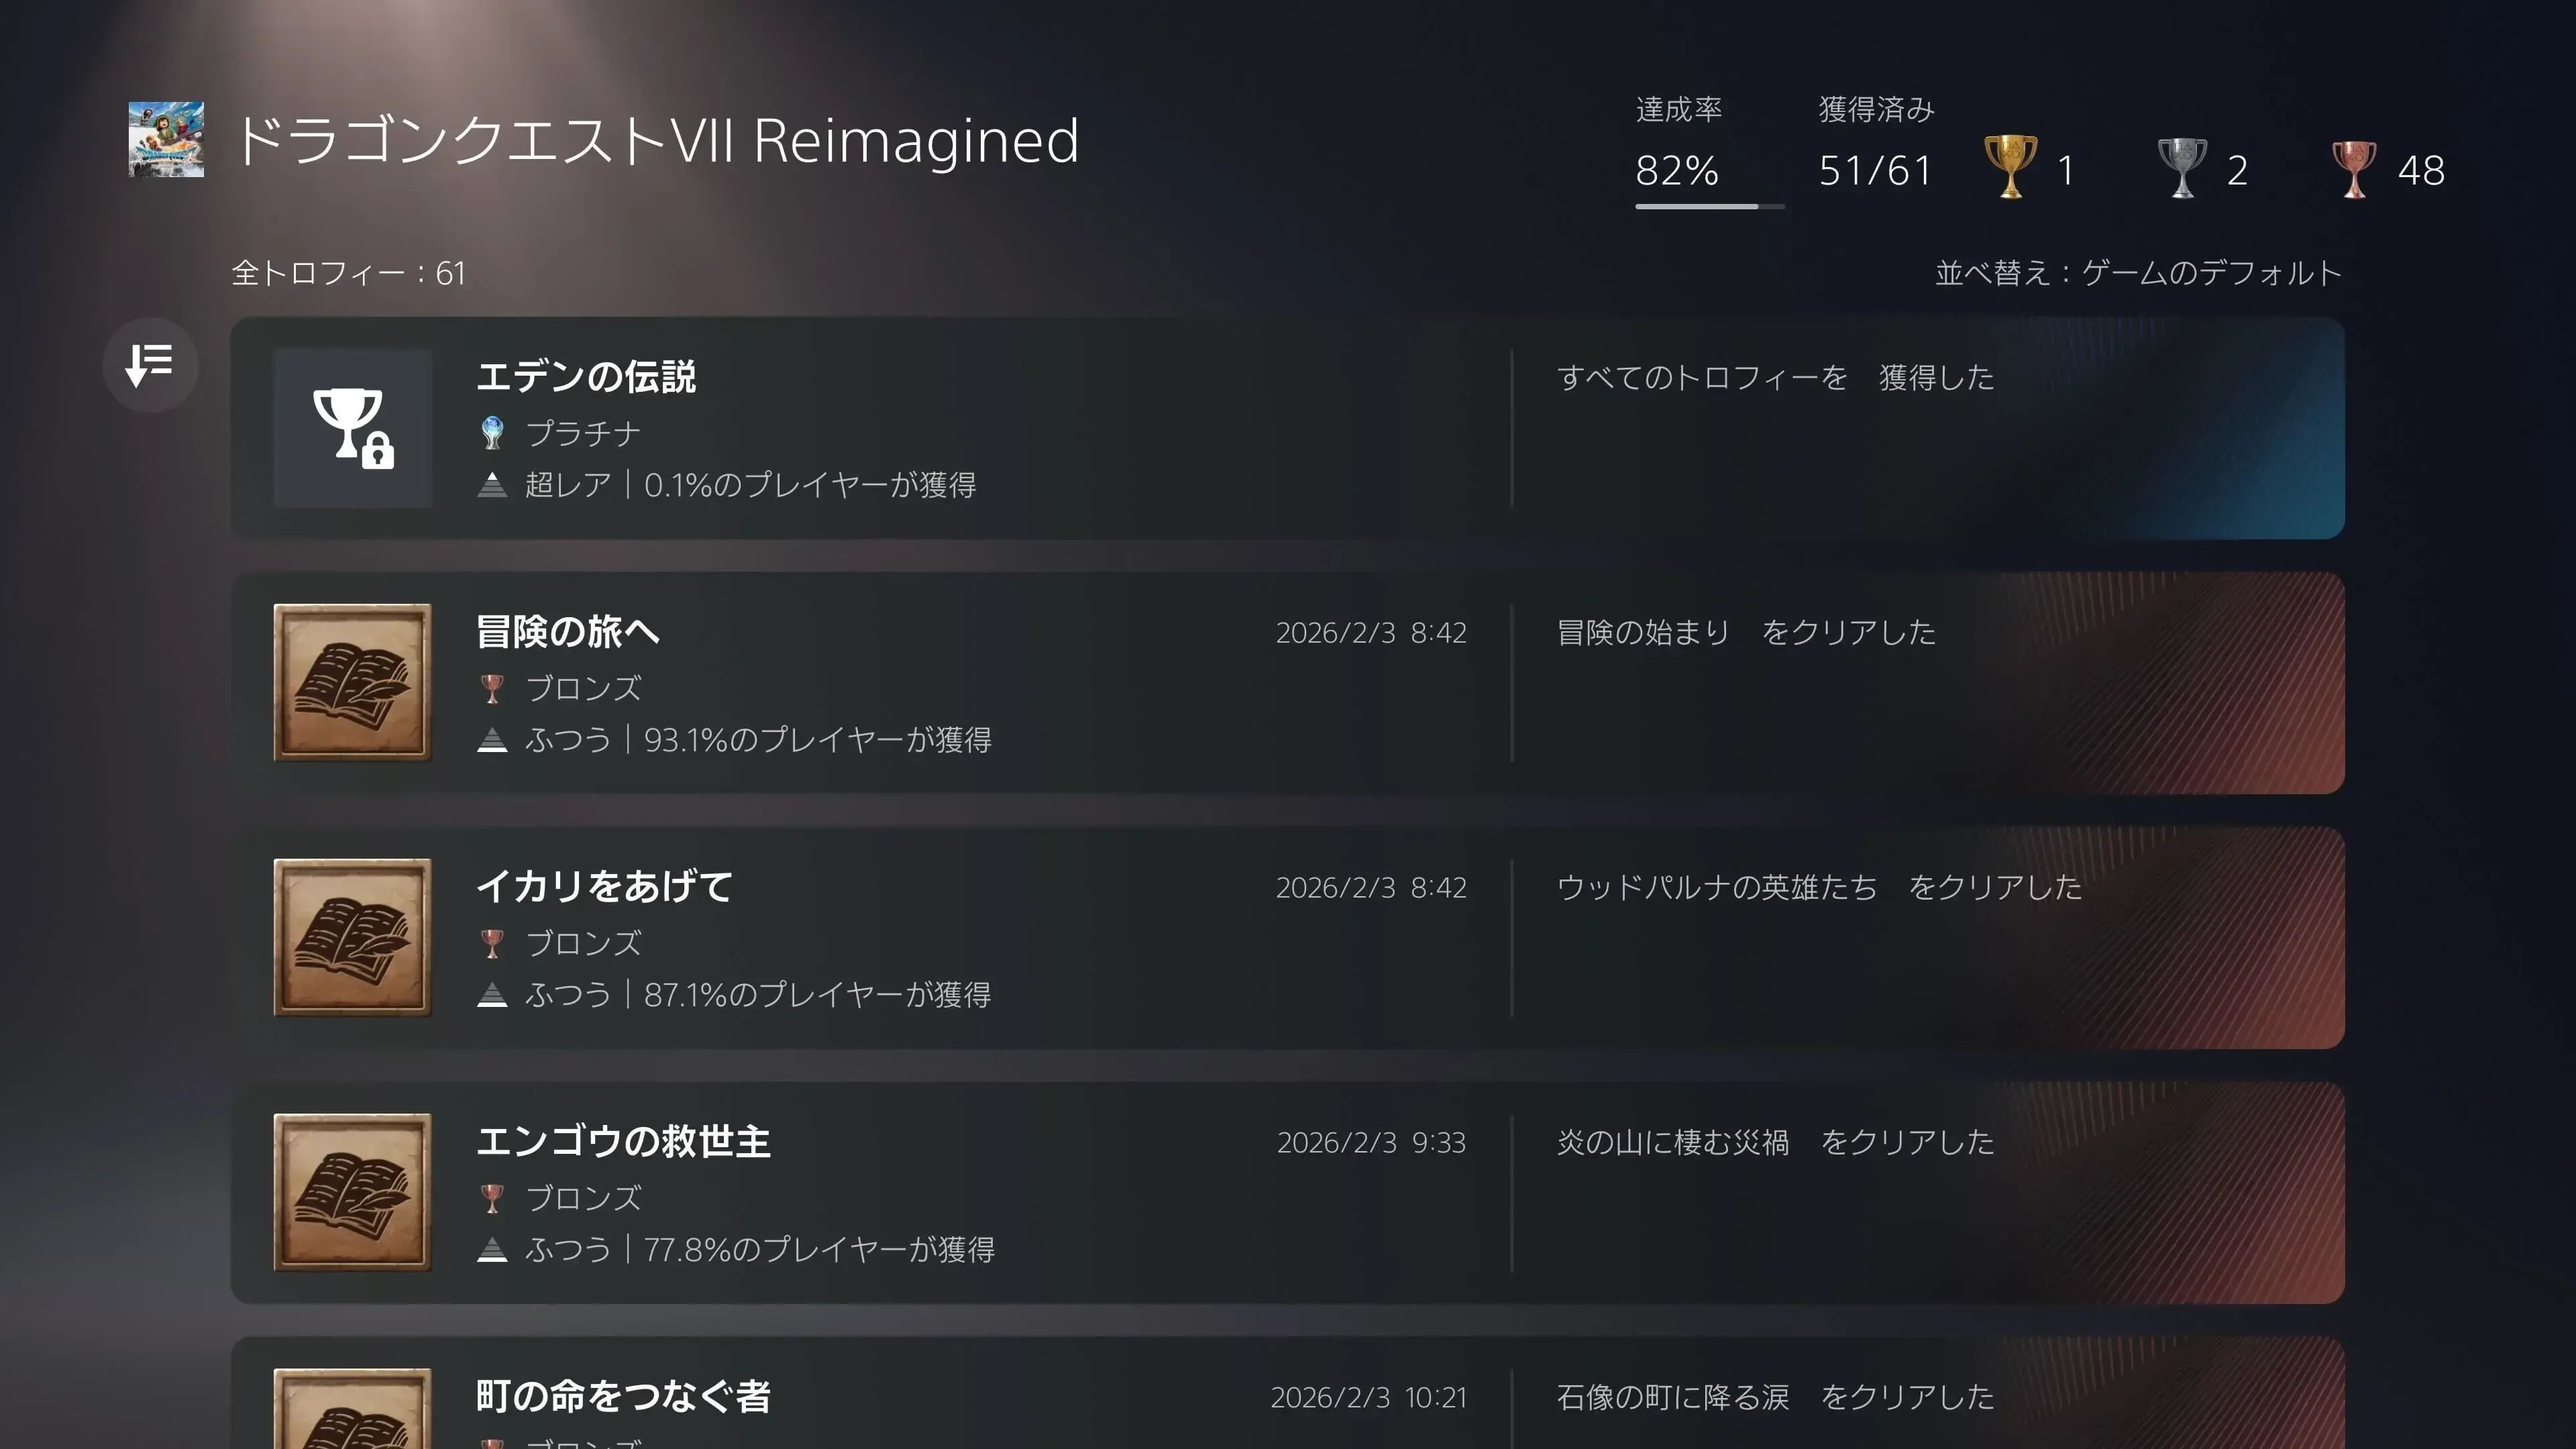This screenshot has width=2576, height=1449.
Task: Click the 超レア rarity pyramid icon
Action: pos(492,485)
